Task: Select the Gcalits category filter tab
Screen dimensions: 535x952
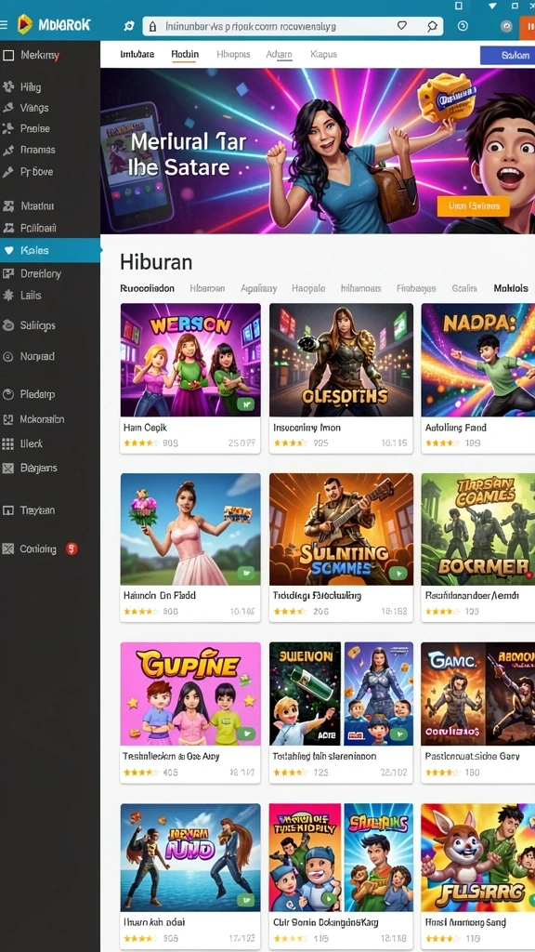Action: (x=464, y=288)
